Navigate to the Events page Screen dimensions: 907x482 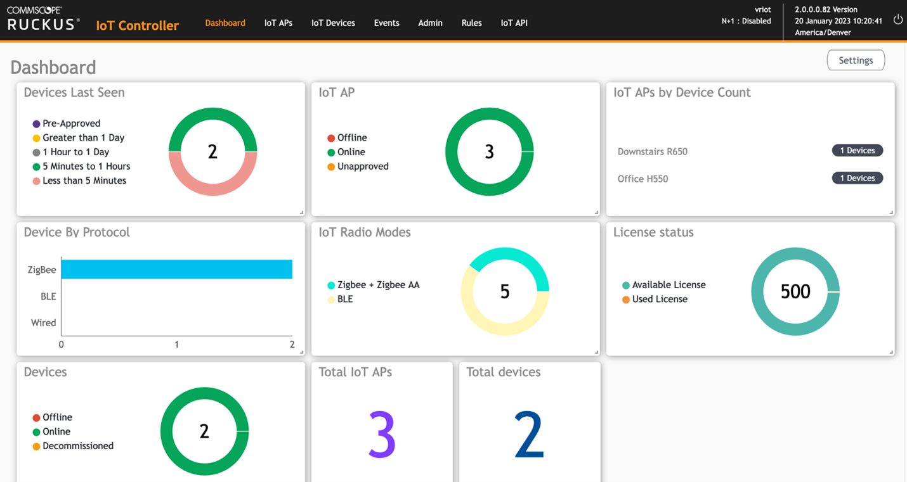(x=386, y=23)
